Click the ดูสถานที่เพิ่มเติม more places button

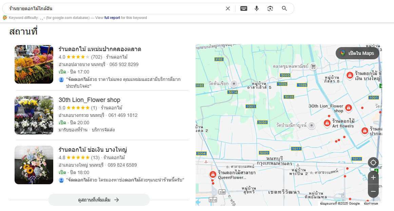(x=99, y=200)
